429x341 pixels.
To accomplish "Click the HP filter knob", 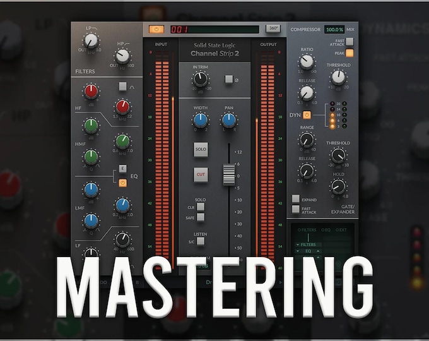I will coord(122,56).
